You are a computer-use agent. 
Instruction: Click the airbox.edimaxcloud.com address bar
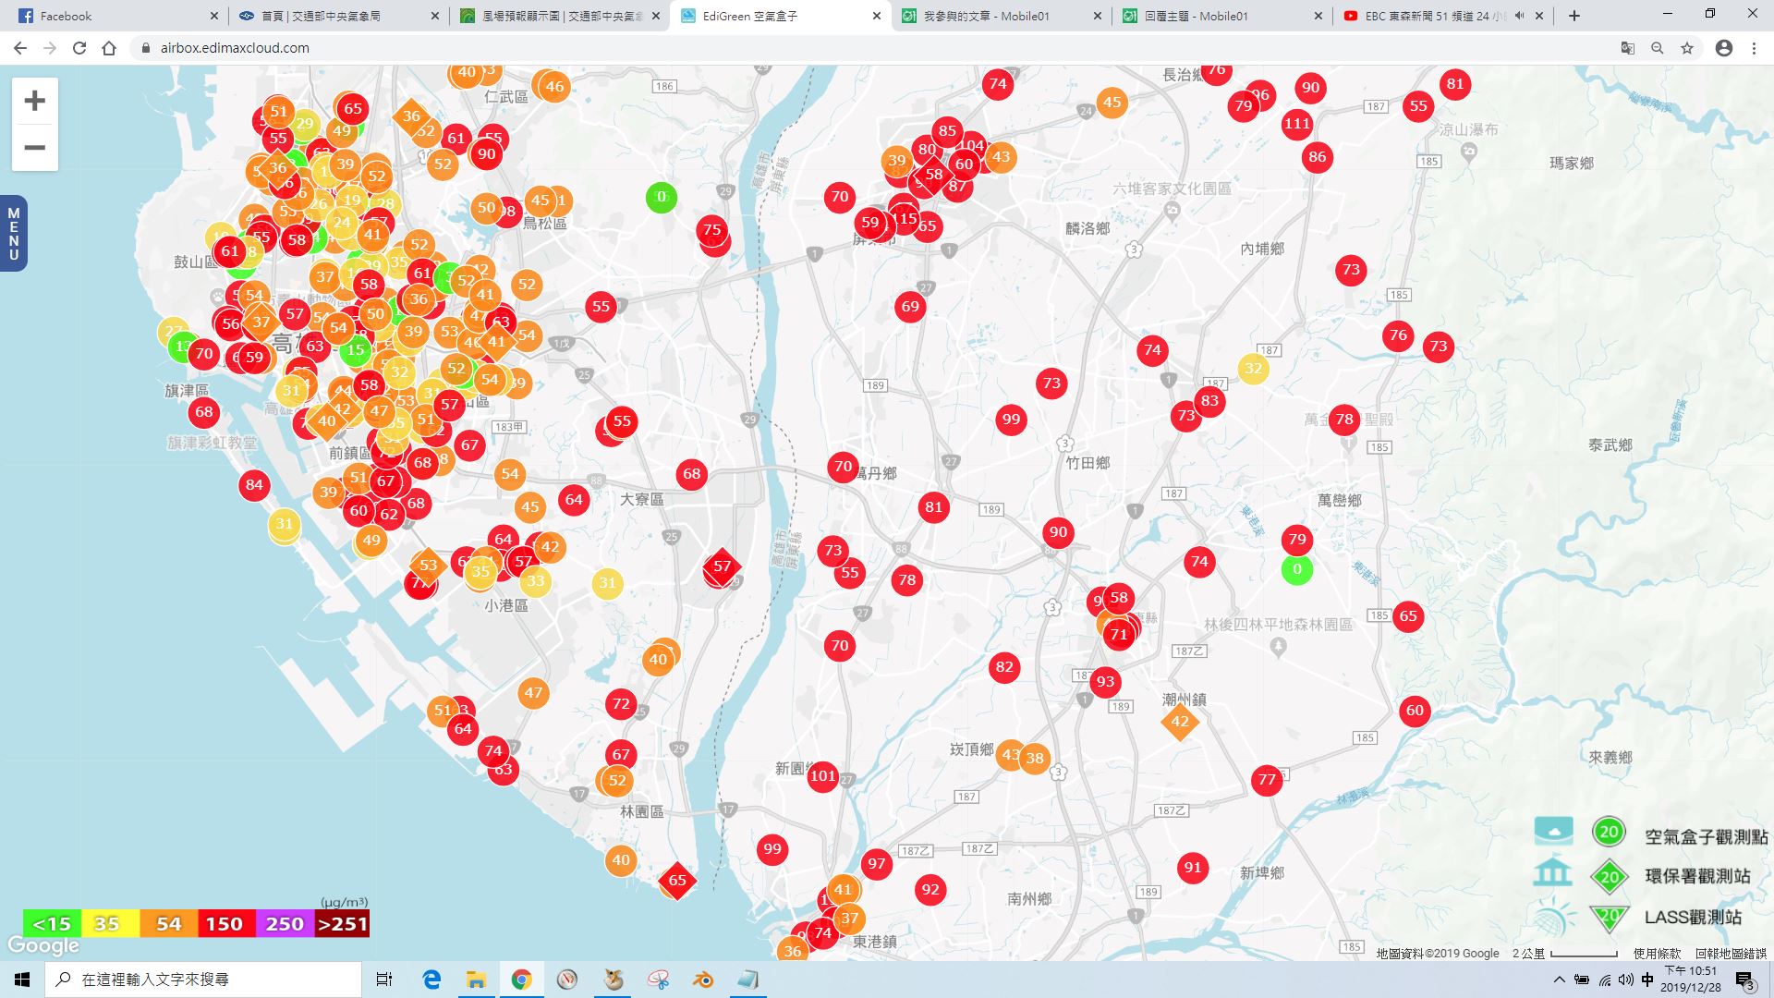[x=869, y=48]
